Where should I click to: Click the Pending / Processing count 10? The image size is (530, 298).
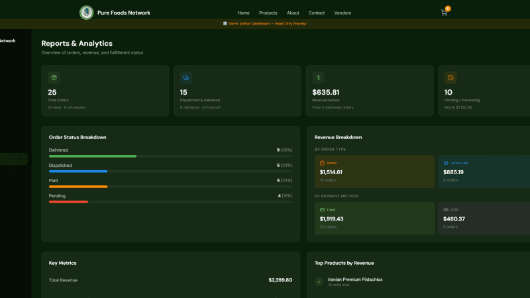point(449,92)
